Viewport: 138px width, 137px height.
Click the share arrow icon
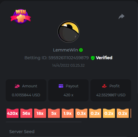122,16
